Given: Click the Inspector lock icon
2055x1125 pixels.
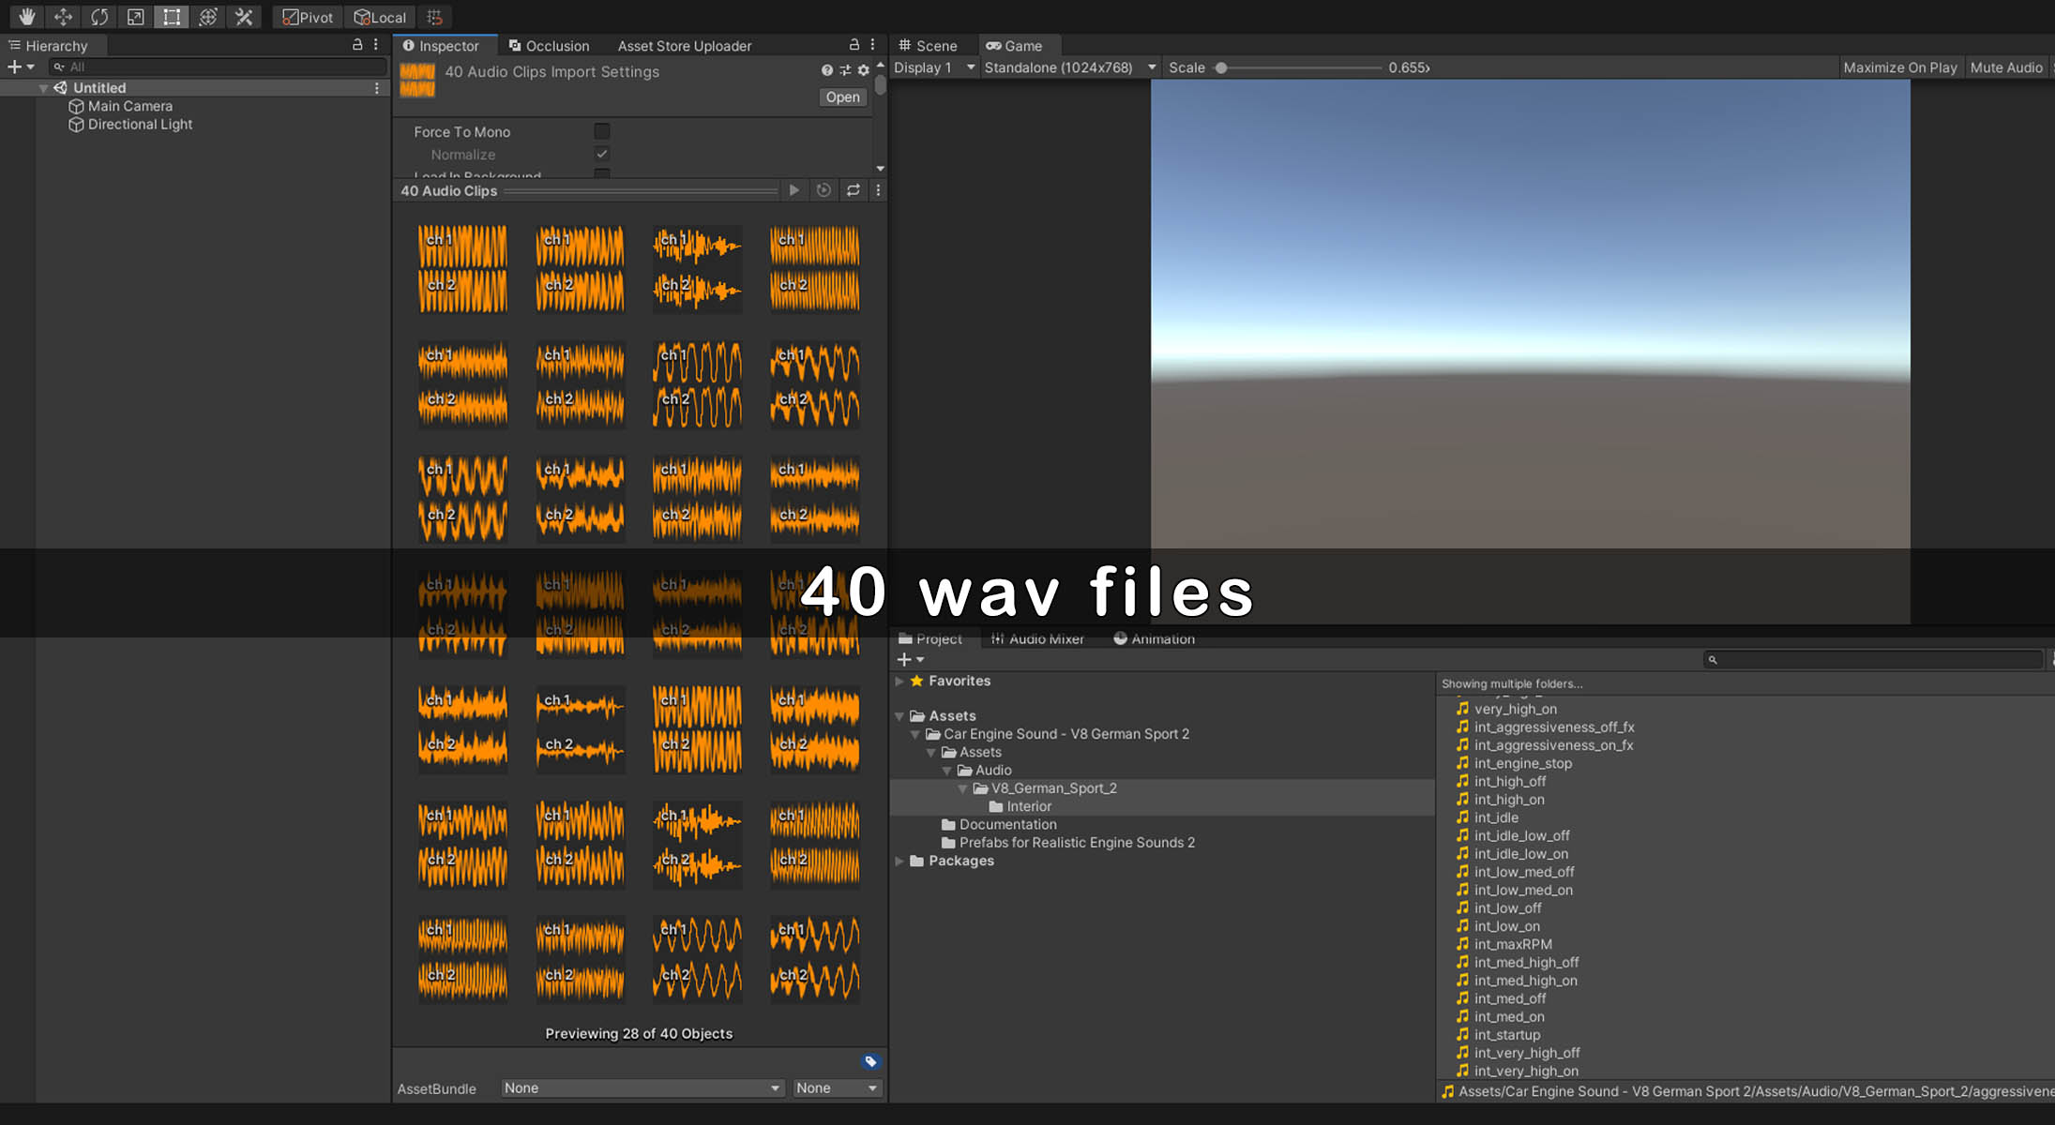Looking at the screenshot, I should coord(854,45).
